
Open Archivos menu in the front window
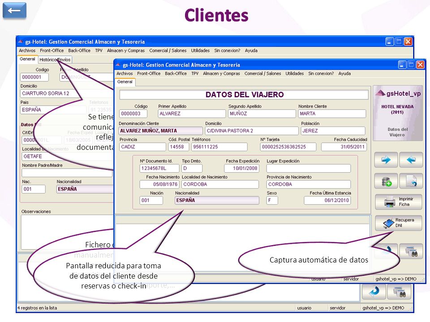point(125,73)
